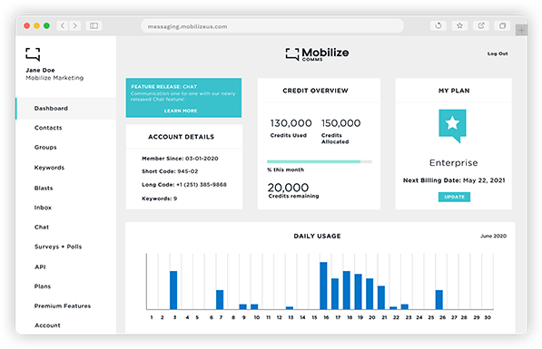Screen dimensions: 542x349
Task: Click the address bar URL field
Action: click(x=272, y=26)
